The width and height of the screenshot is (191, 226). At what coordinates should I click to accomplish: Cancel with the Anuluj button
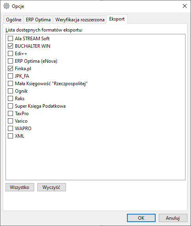pos(173,218)
